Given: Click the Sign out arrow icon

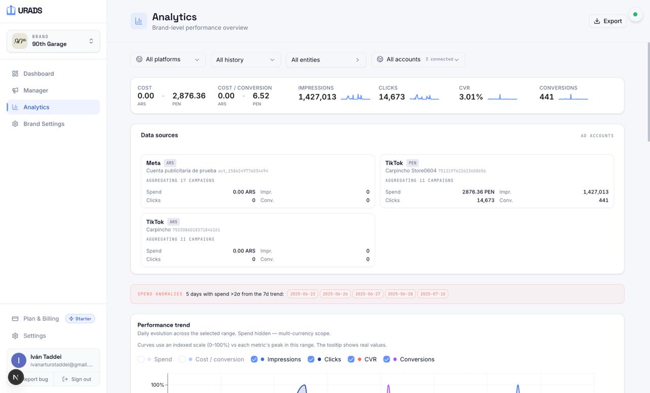Looking at the screenshot, I should pos(65,379).
